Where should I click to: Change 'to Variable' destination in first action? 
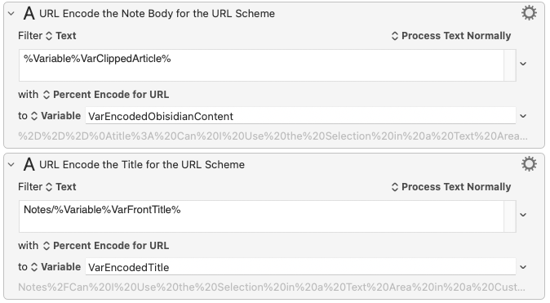coord(55,116)
